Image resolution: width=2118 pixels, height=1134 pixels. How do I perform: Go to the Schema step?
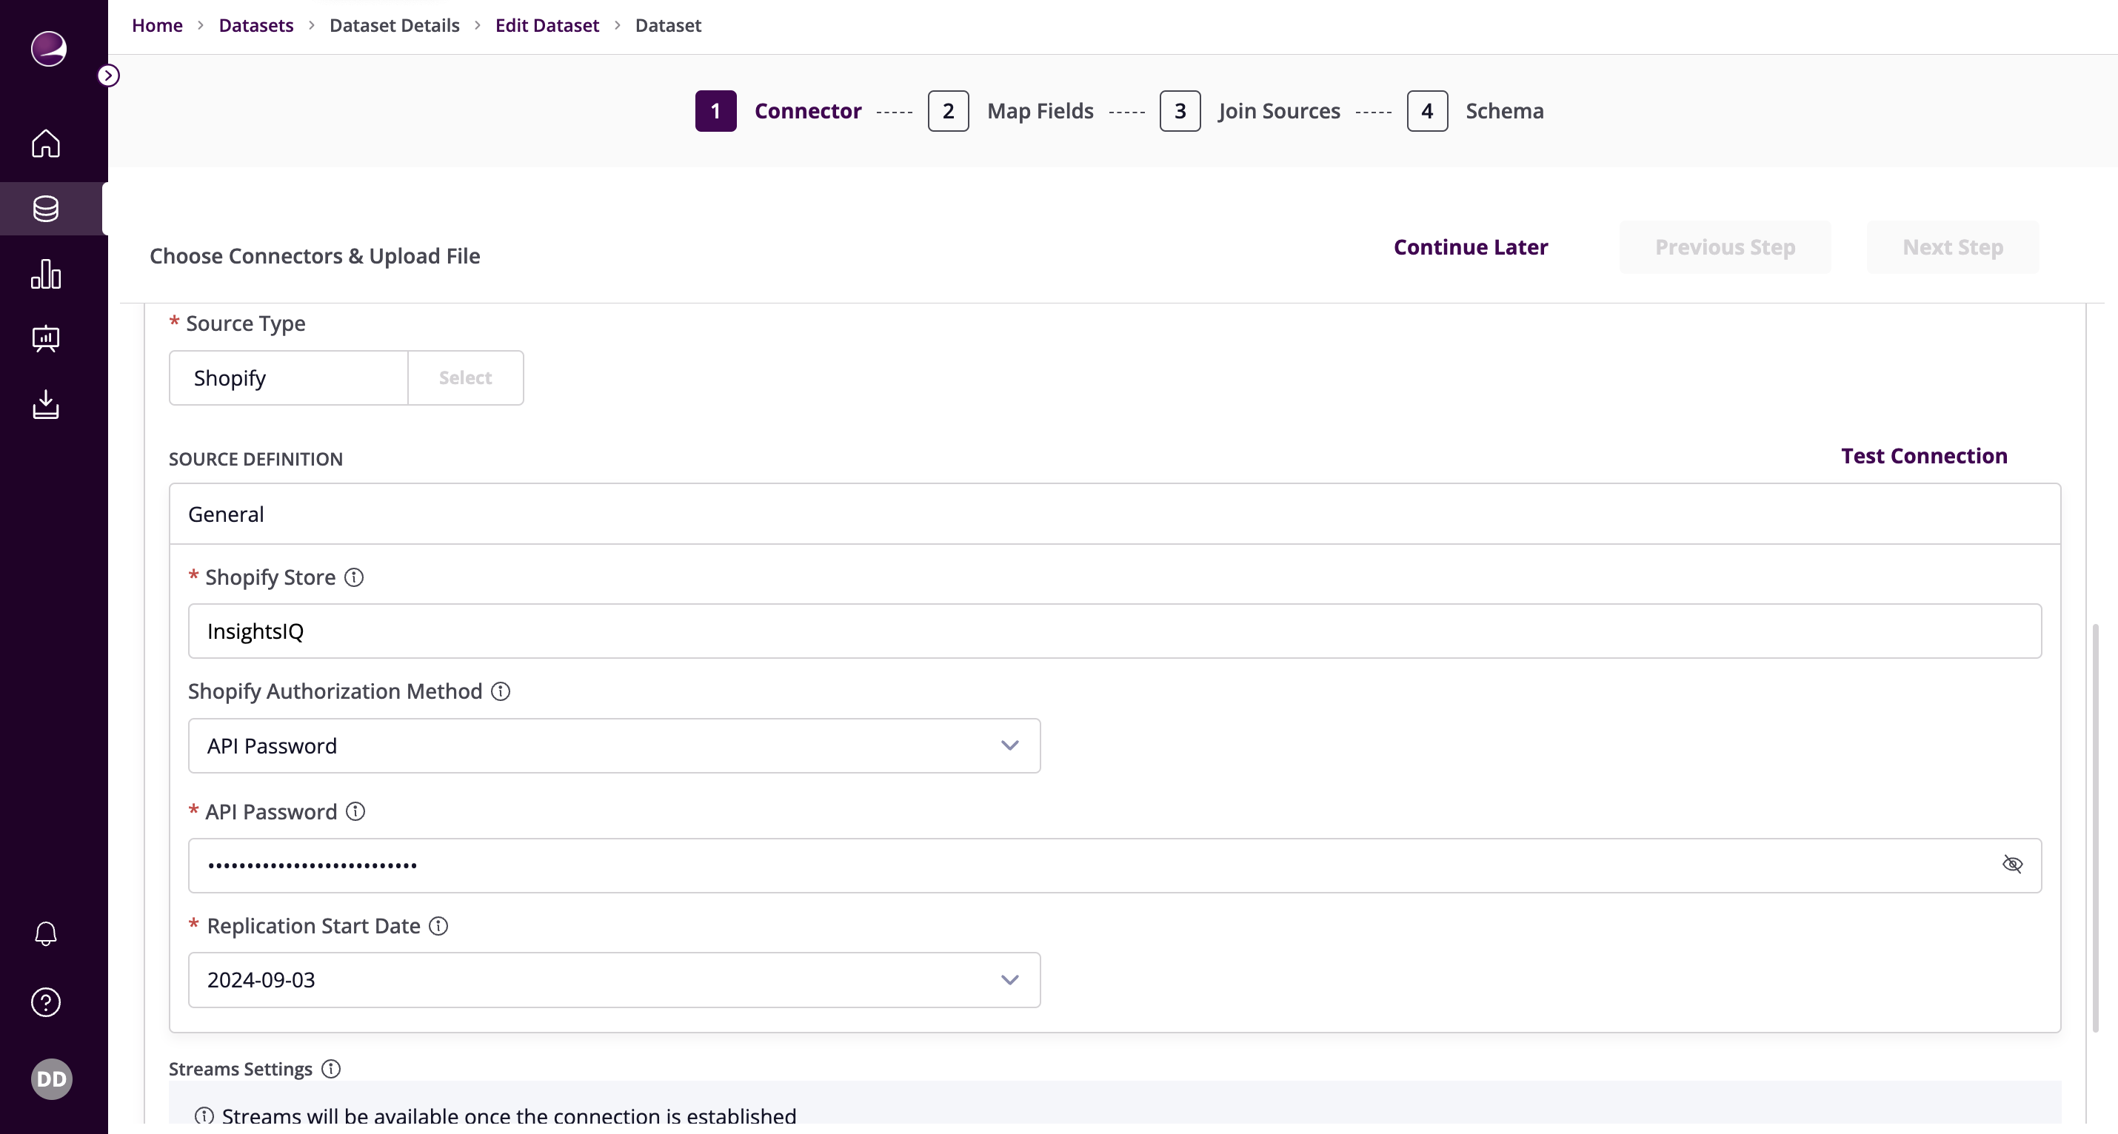(1503, 111)
